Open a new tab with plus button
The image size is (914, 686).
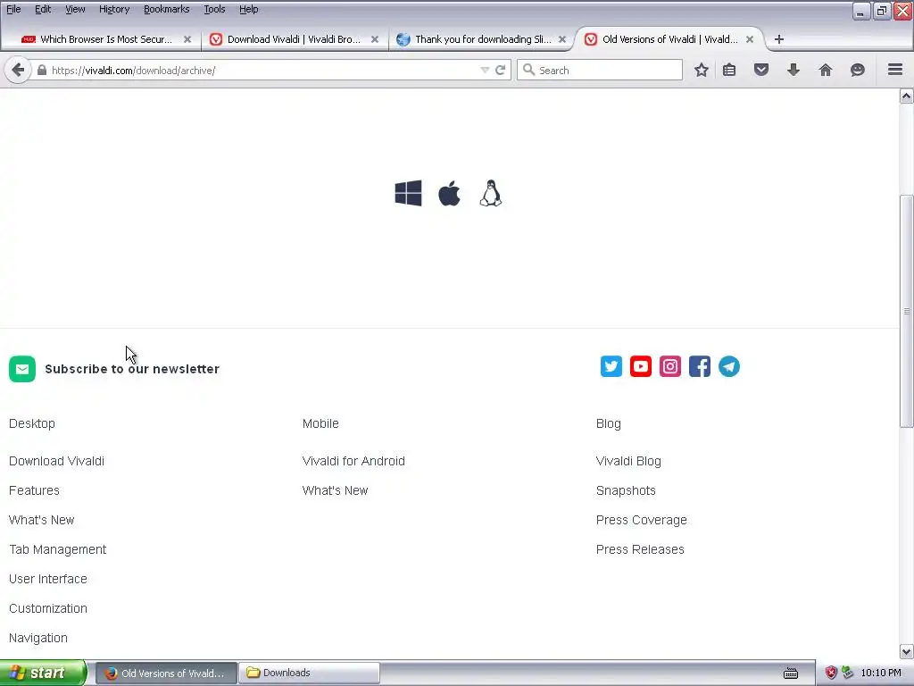tap(778, 39)
